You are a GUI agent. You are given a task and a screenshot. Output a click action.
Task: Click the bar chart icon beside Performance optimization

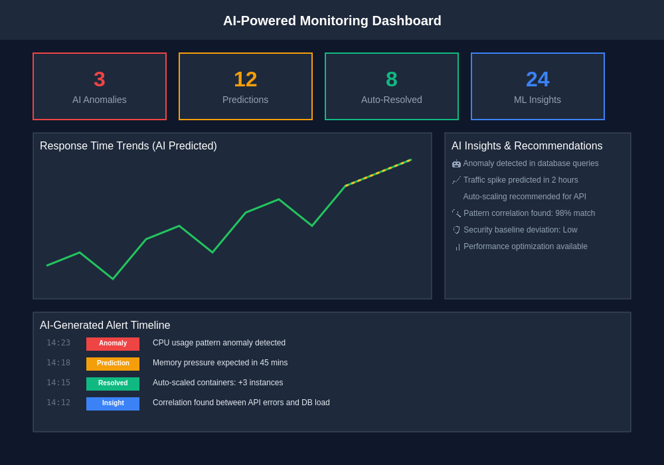pyautogui.click(x=457, y=246)
